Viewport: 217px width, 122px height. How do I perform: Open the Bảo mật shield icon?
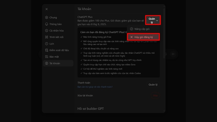coord(47,57)
